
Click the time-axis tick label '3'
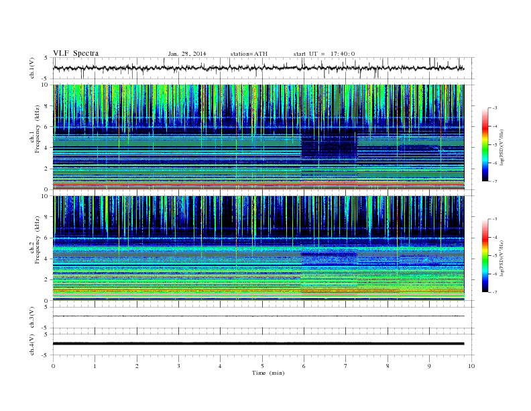point(178,366)
